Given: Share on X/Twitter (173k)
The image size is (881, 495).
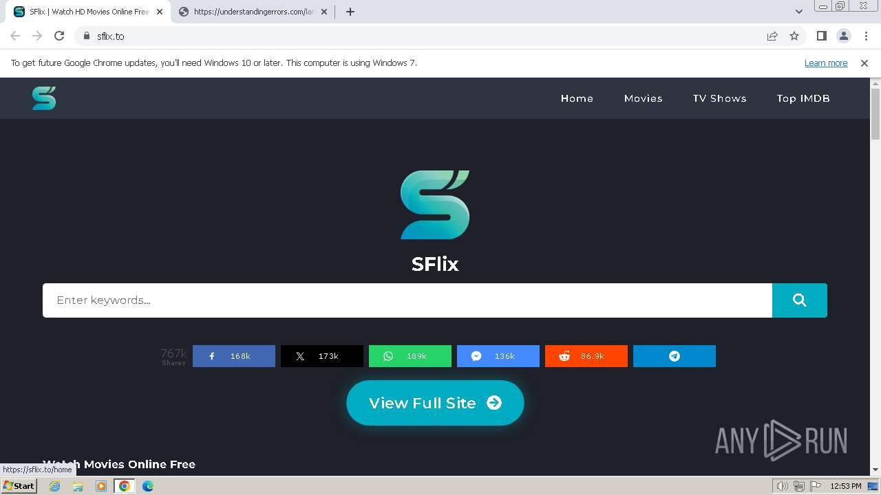Looking at the screenshot, I should (322, 356).
